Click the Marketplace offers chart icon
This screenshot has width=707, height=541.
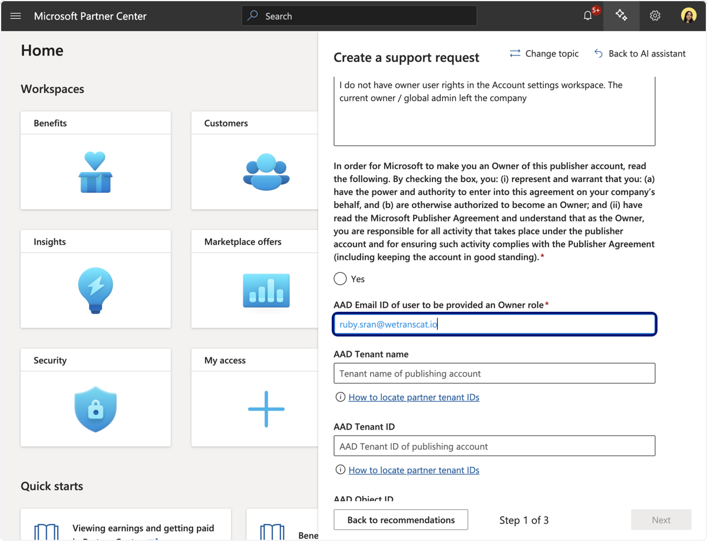click(266, 291)
